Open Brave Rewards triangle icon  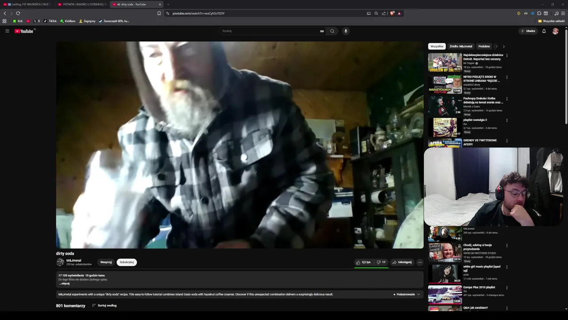point(399,13)
